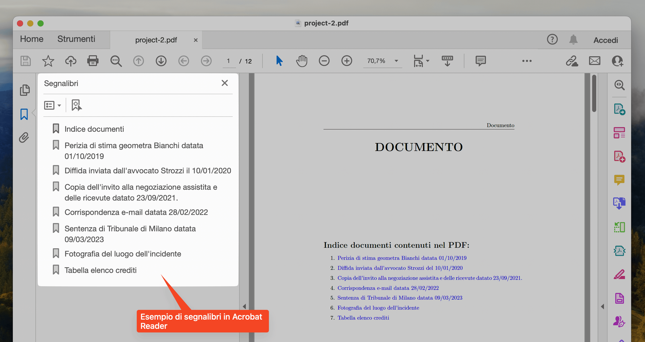Click the Save file icon
This screenshot has width=645, height=342.
pyautogui.click(x=26, y=61)
